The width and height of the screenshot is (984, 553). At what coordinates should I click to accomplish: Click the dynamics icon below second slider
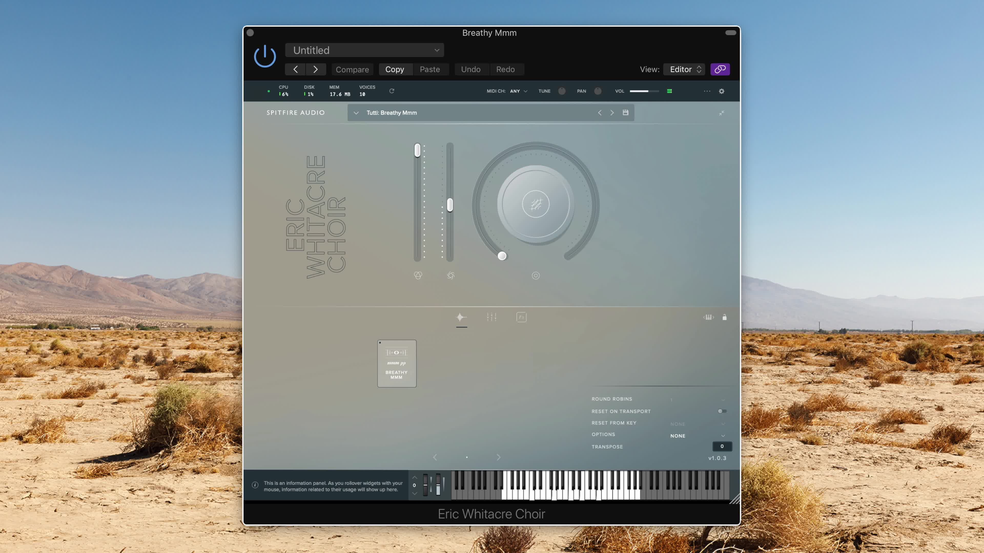coord(451,275)
